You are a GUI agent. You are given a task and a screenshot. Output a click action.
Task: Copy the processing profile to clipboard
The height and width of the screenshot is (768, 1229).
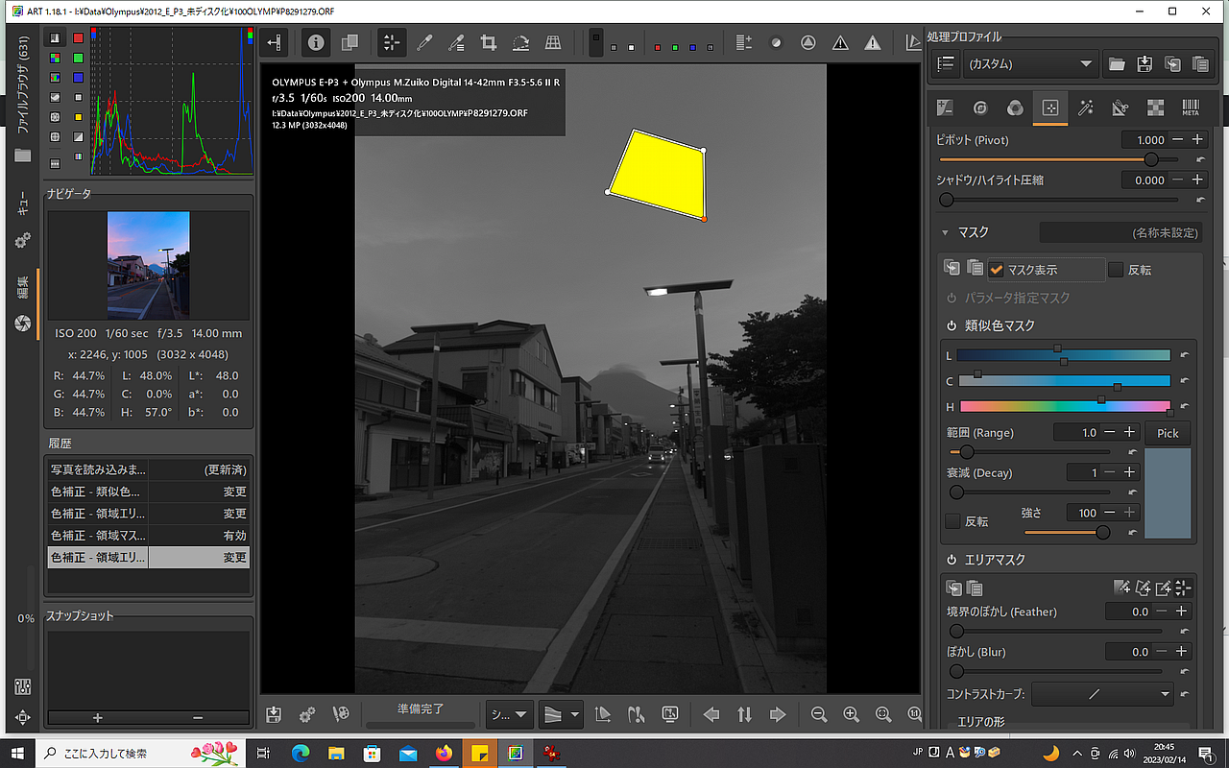coord(1172,64)
